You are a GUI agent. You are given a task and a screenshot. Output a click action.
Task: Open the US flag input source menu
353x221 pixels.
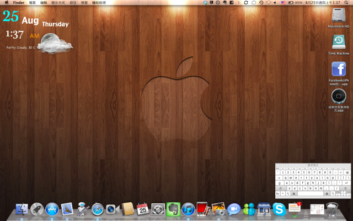click(x=283, y=3)
